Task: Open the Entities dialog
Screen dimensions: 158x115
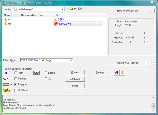Action: click(x=75, y=72)
